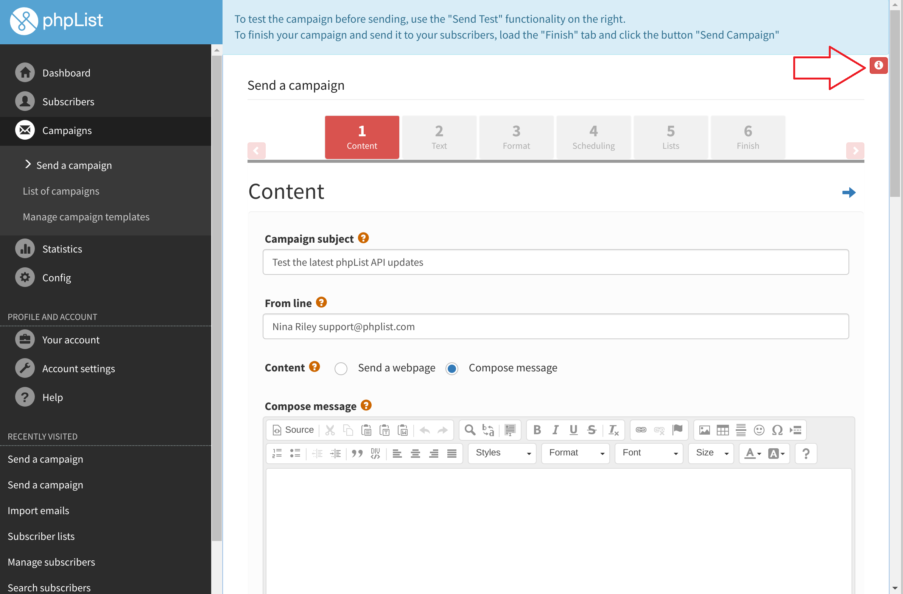Open the smiley emoticon picker
This screenshot has height=594, width=903.
[759, 430]
